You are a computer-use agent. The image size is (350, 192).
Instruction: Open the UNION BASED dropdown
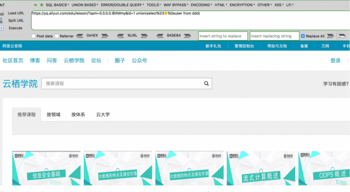coord(85,5)
